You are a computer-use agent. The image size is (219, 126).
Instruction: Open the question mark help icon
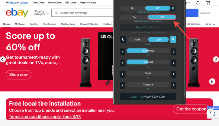210,112
